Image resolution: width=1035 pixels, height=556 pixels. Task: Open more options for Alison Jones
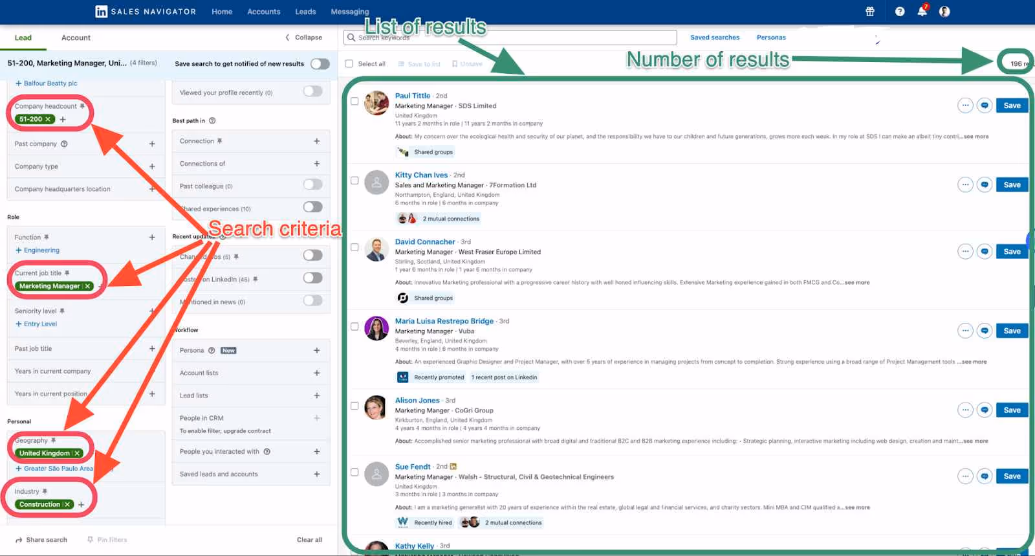coord(965,410)
